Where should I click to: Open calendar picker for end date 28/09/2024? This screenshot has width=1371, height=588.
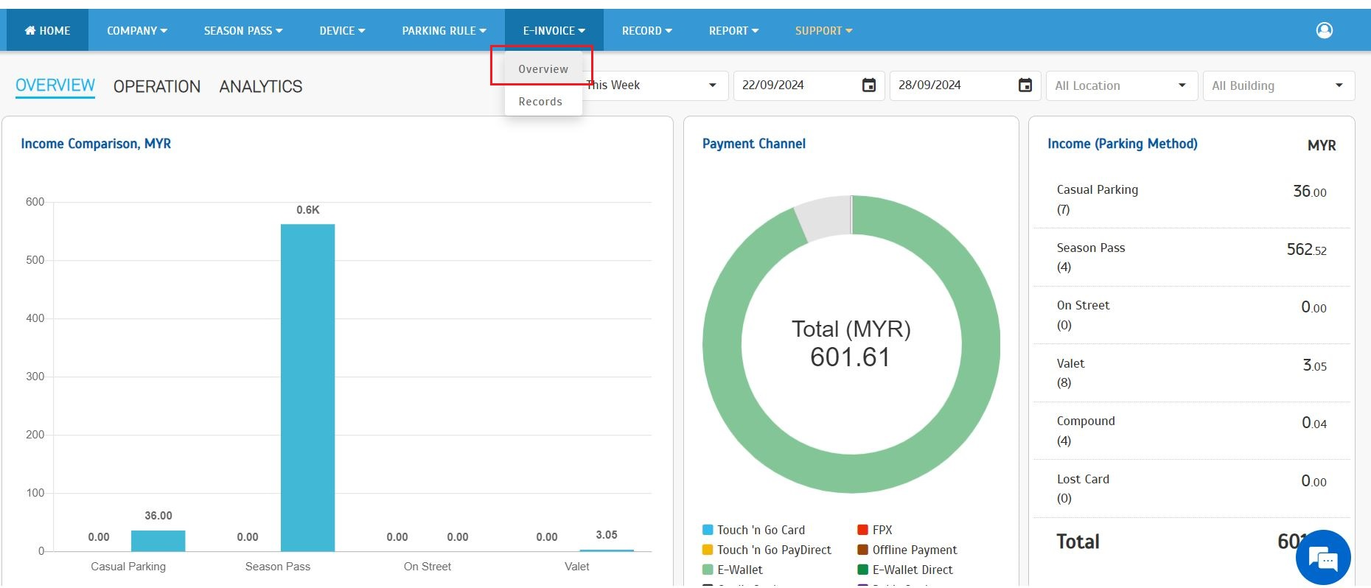pyautogui.click(x=1025, y=85)
